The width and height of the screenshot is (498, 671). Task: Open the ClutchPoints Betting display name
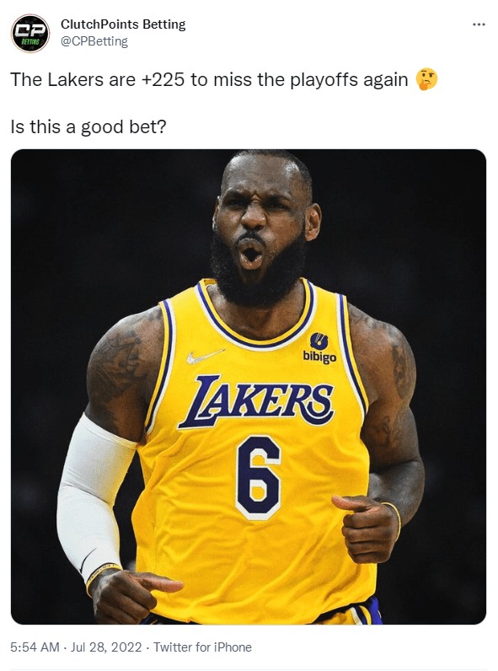[123, 24]
